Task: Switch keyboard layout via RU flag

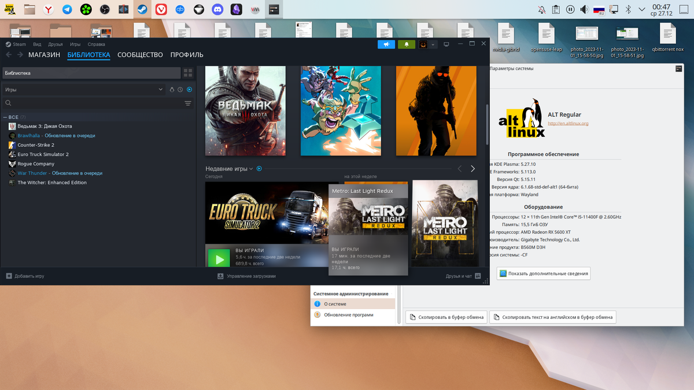Action: (599, 9)
